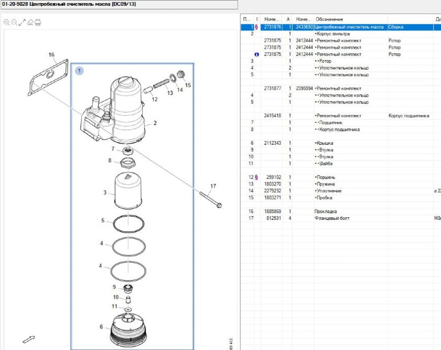Screen dimensions: 441x350
Task: Click the eraser icon to clear markings
Action: coord(30,22)
